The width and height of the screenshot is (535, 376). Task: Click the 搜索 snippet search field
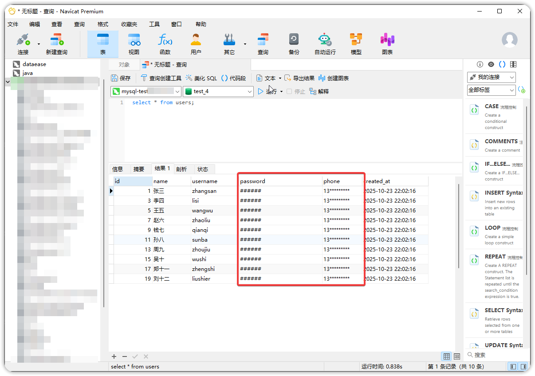click(x=495, y=355)
